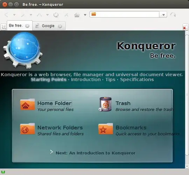189x175 pixels.
Task: Click the close current tab button at right
Action: [185, 27]
